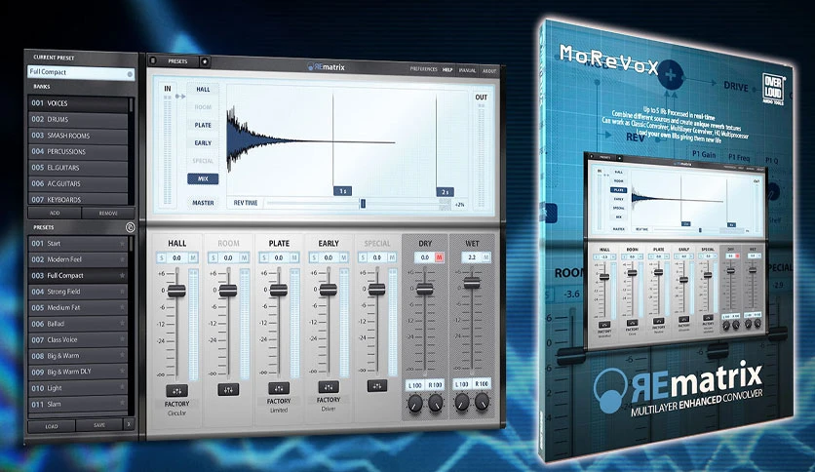Open the ABOUT menu
The height and width of the screenshot is (472, 815).
click(489, 70)
